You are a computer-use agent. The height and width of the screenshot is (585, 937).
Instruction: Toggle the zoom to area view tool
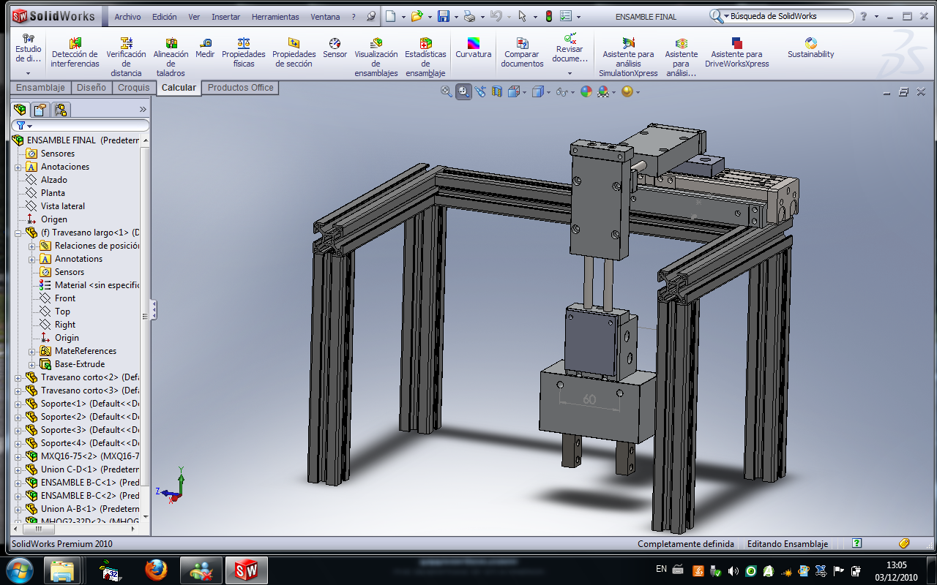coord(463,91)
